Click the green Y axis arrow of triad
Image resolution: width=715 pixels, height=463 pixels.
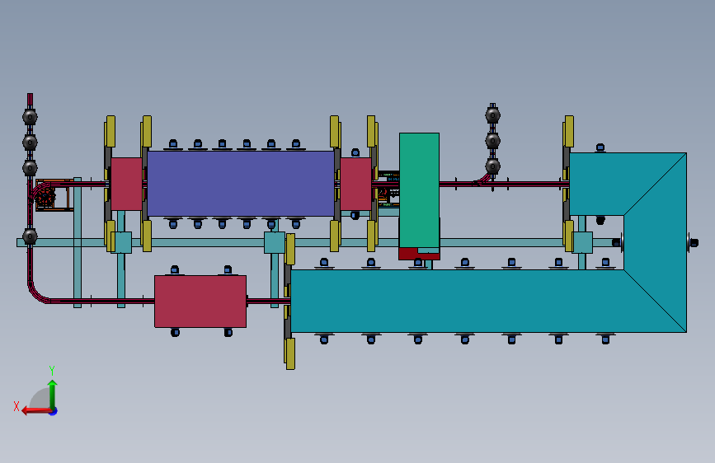[x=53, y=394]
